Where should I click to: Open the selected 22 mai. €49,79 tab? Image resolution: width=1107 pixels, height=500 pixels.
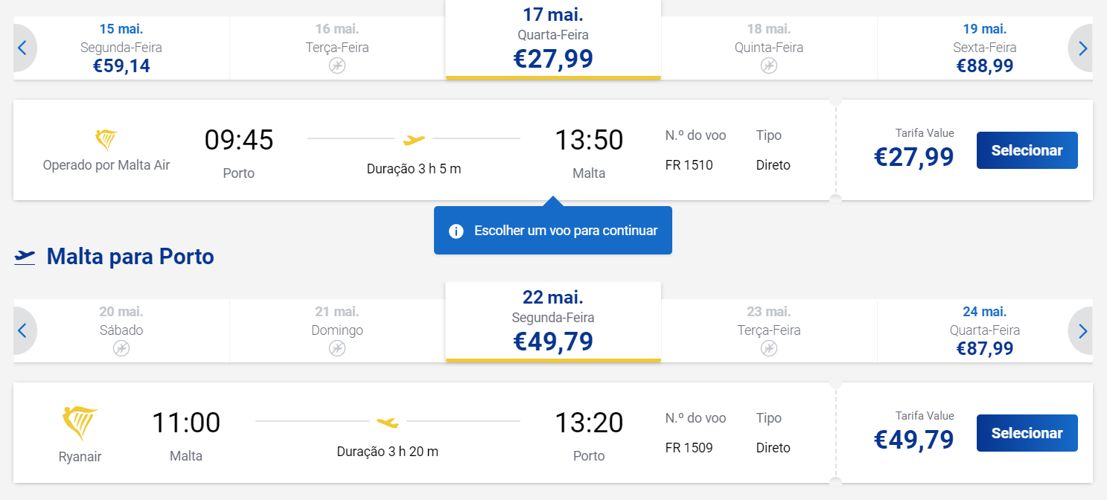pyautogui.click(x=553, y=321)
